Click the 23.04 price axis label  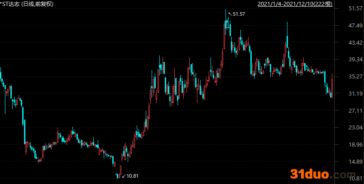(x=350, y=128)
